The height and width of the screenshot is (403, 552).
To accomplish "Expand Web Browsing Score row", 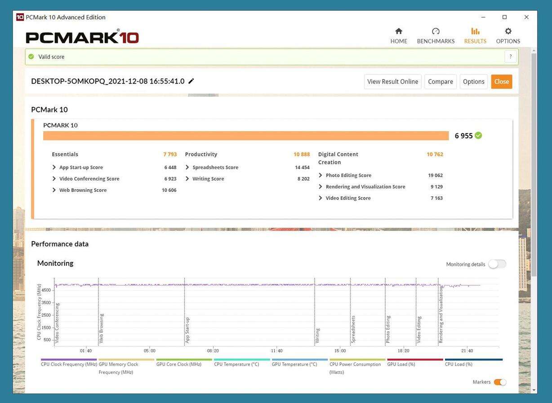I will click(x=54, y=190).
